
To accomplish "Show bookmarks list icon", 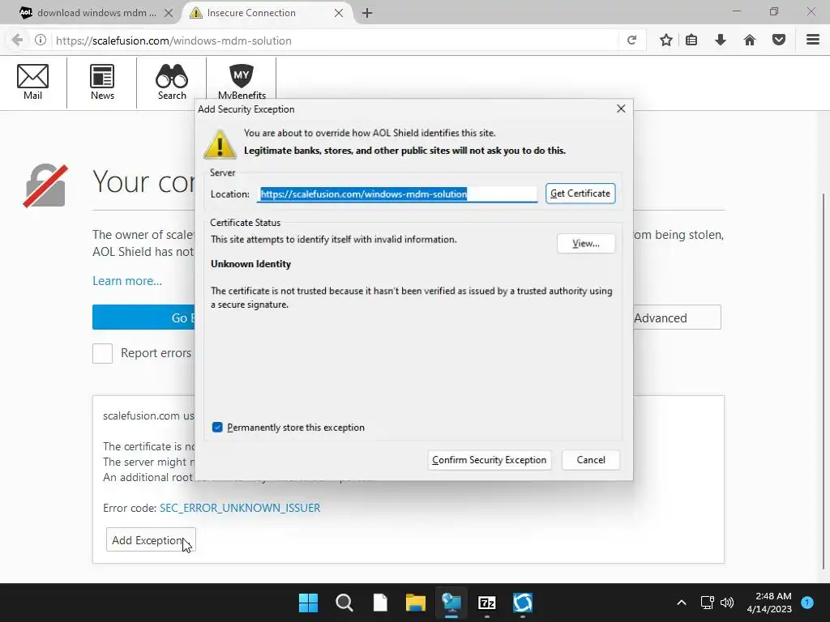I will 691,40.
